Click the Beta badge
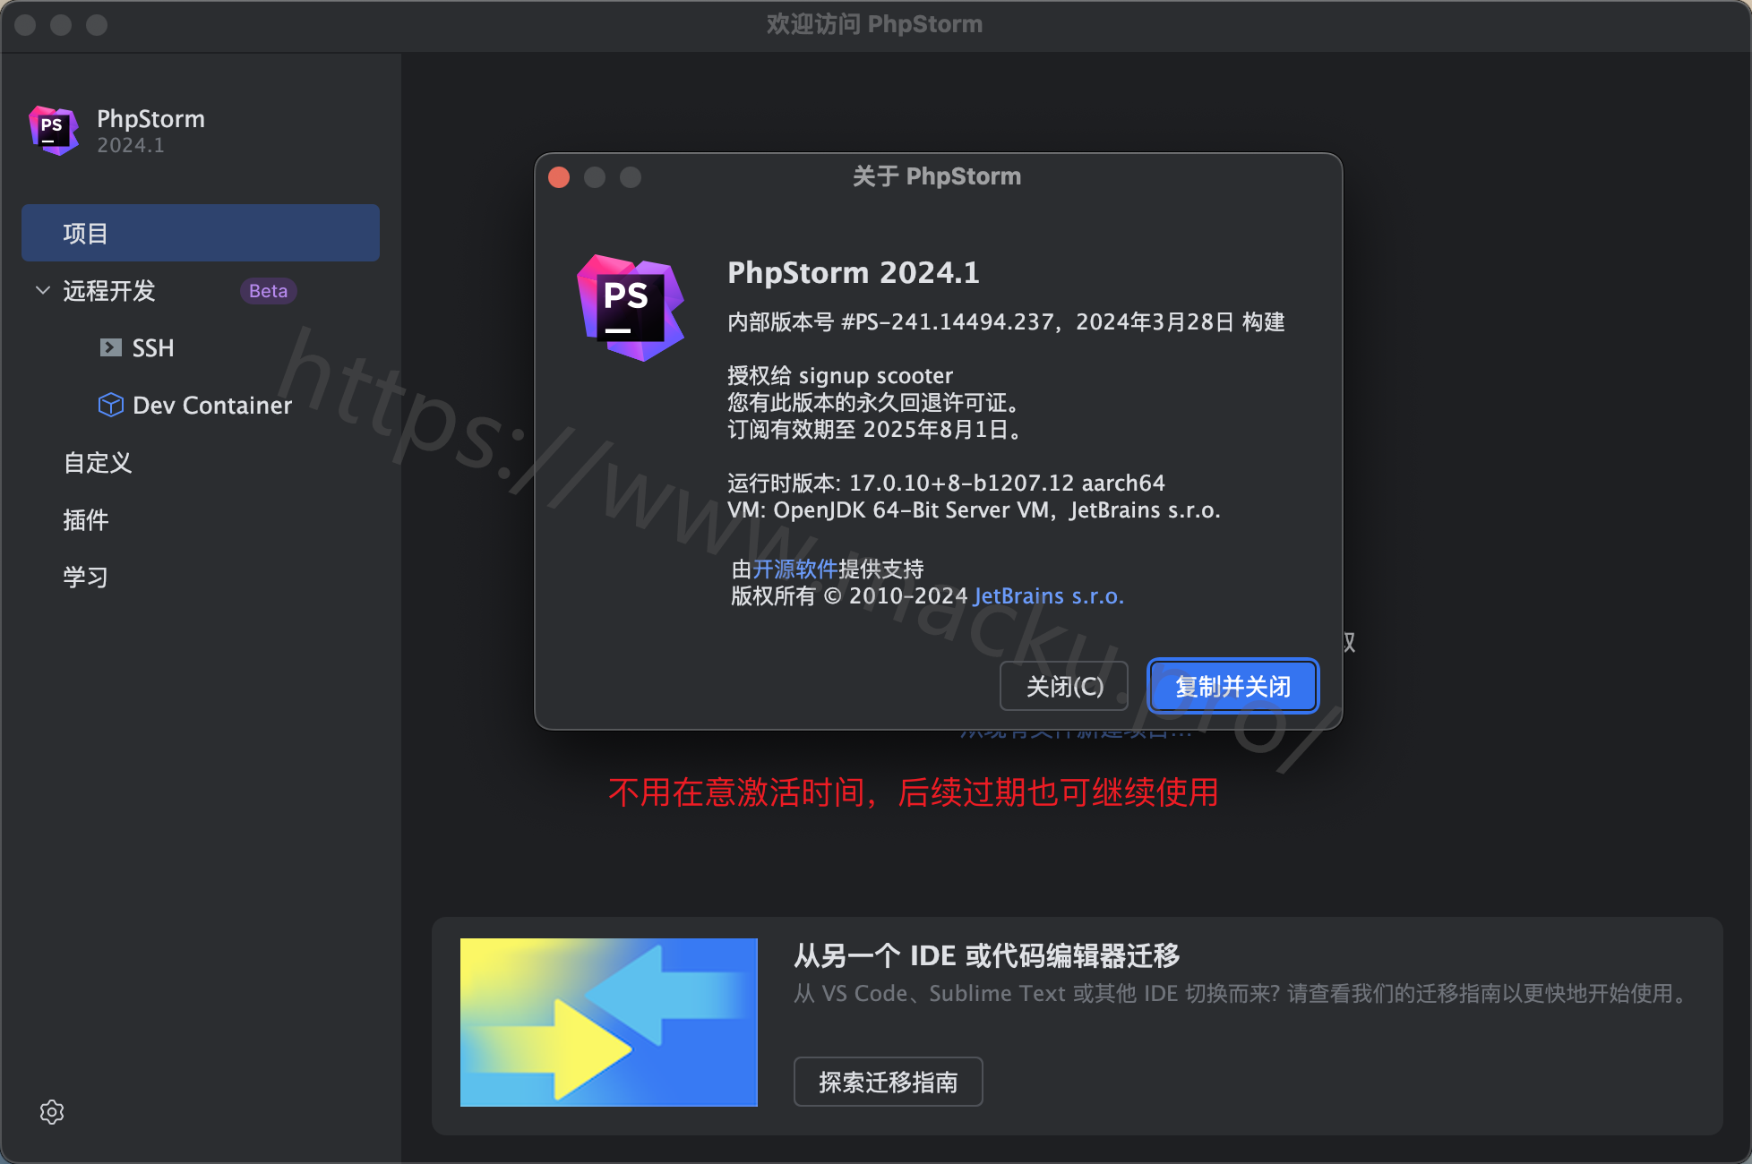The height and width of the screenshot is (1164, 1752). pyautogui.click(x=268, y=290)
